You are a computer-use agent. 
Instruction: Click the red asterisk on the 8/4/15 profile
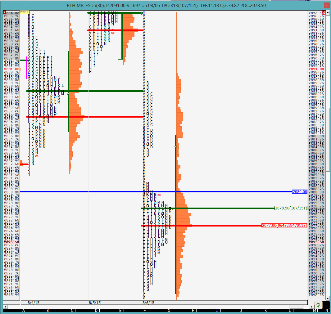tap(37, 156)
